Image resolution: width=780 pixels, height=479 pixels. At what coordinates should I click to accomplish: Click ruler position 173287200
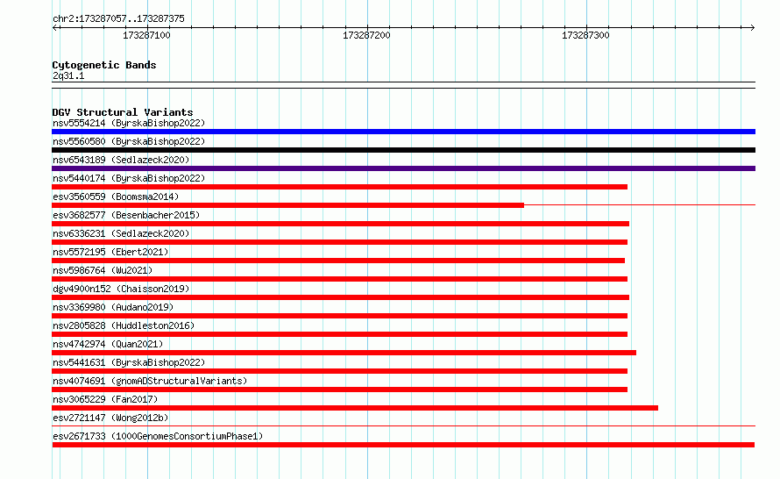coord(366,35)
